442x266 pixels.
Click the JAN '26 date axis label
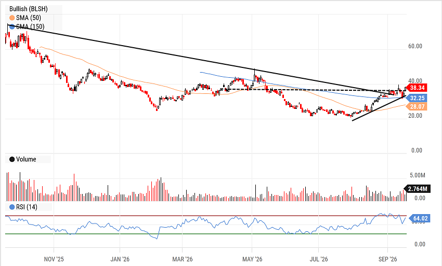(x=120, y=259)
